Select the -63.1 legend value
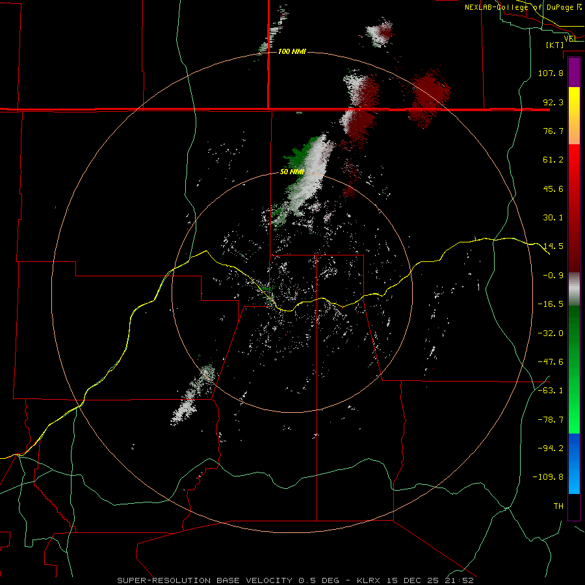Viewport: 585px width, 585px height. [551, 391]
